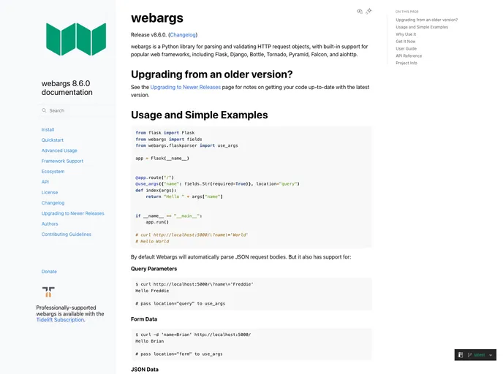This screenshot has width=503, height=374.
Task: Click the 'latest' version label
Action: 480,355
